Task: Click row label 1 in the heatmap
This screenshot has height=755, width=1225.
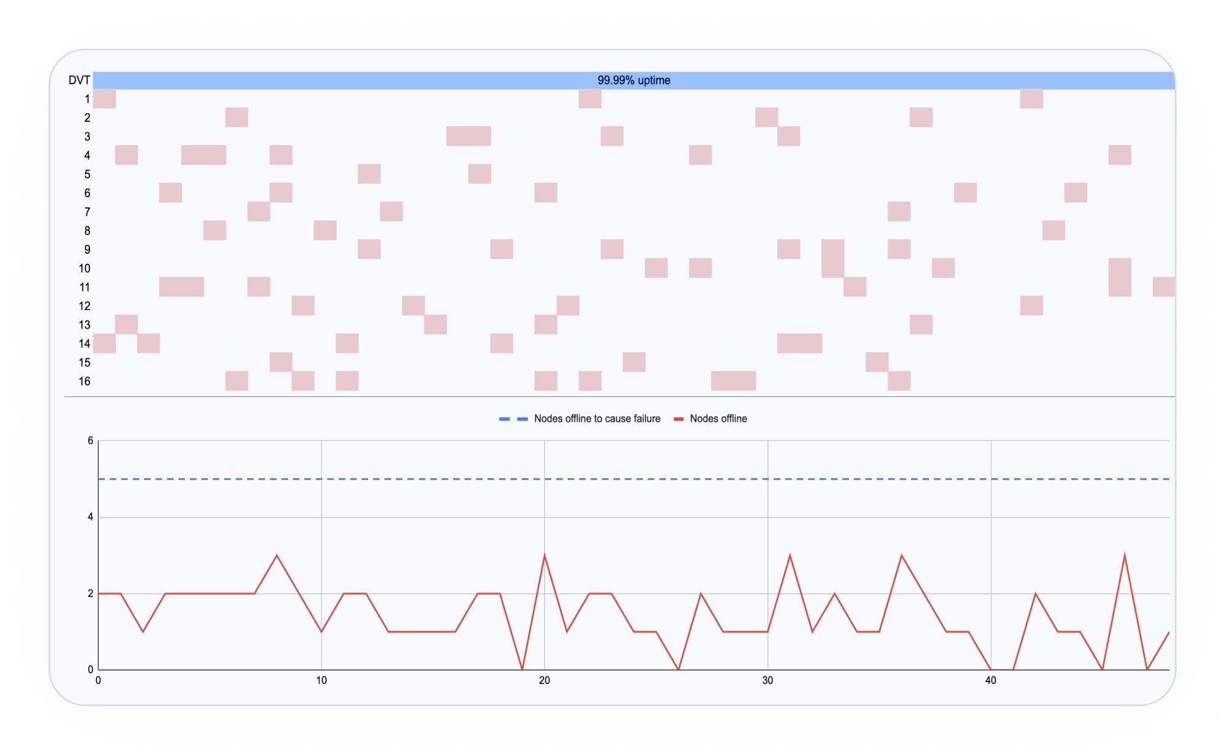Action: (x=87, y=99)
